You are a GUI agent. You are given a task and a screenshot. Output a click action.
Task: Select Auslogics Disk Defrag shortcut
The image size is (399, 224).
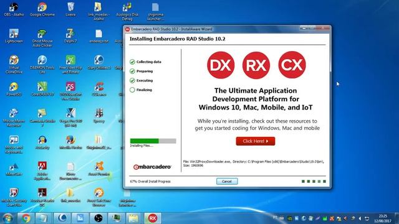click(x=127, y=11)
